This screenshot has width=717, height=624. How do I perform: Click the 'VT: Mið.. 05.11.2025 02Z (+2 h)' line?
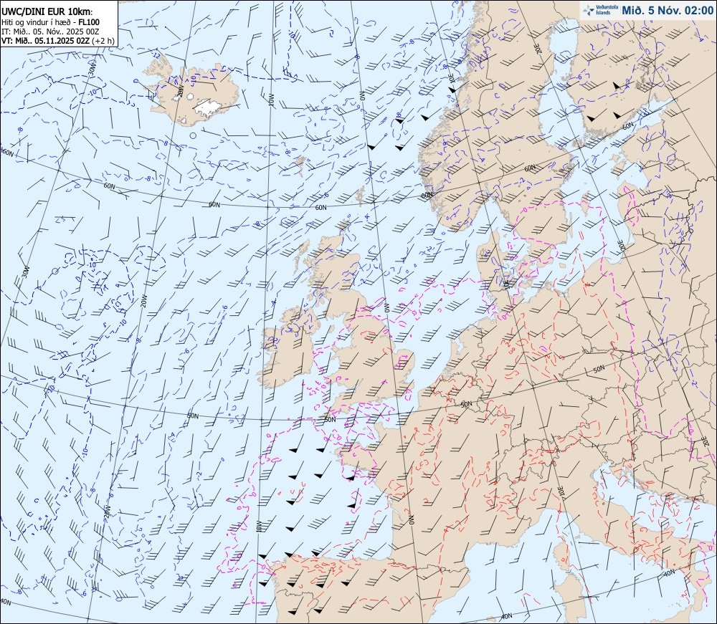click(x=58, y=40)
